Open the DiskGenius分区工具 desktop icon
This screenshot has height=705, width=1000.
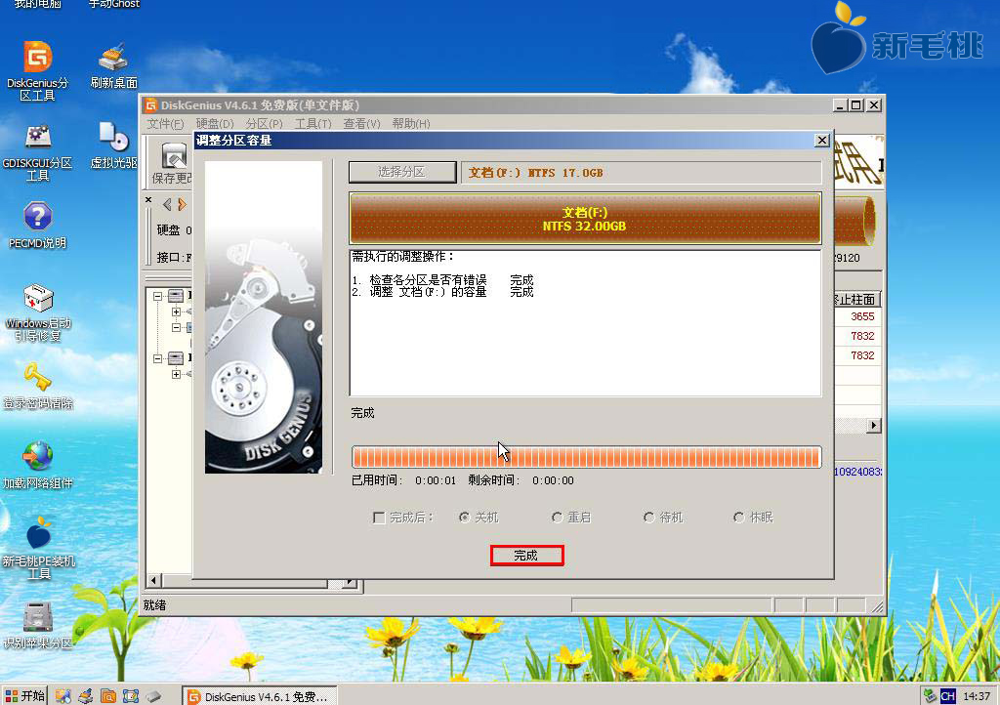pos(38,70)
